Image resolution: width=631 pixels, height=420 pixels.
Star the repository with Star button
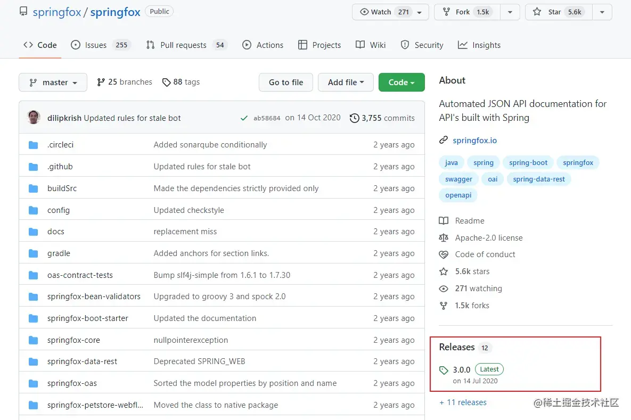559,12
